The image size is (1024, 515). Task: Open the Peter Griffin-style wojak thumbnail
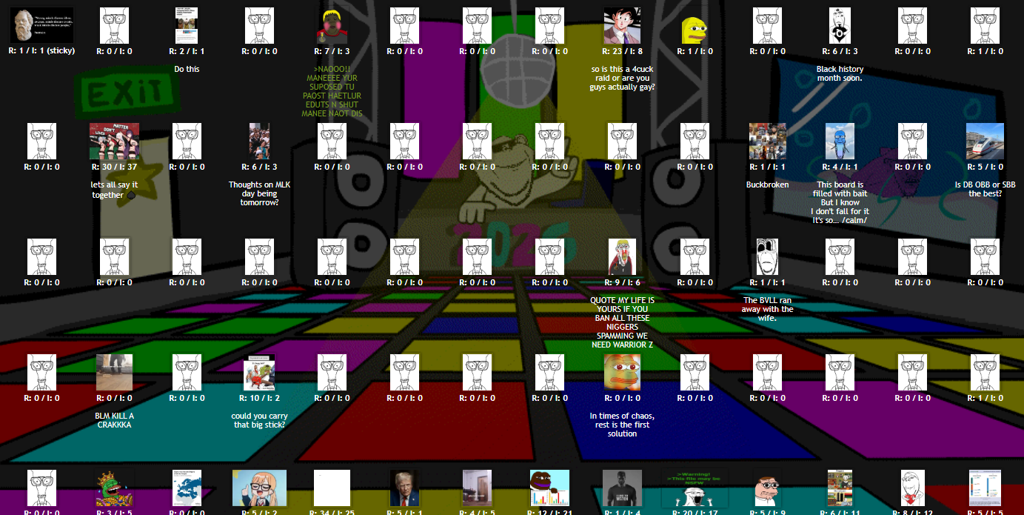767,488
